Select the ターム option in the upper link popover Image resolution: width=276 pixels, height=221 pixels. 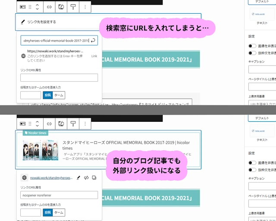point(59,95)
